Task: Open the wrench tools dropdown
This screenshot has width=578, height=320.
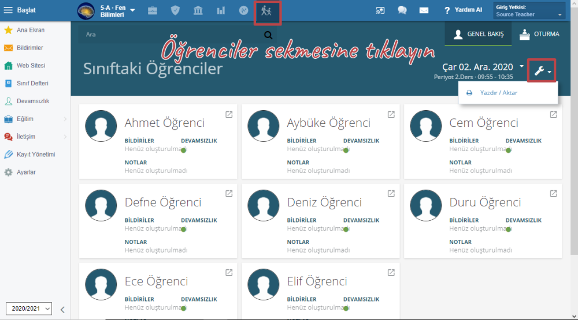Action: tap(542, 70)
